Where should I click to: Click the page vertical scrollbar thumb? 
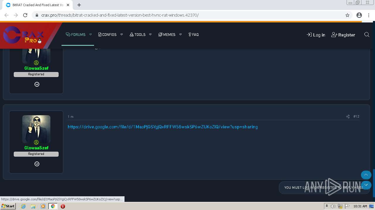click(x=374, y=183)
